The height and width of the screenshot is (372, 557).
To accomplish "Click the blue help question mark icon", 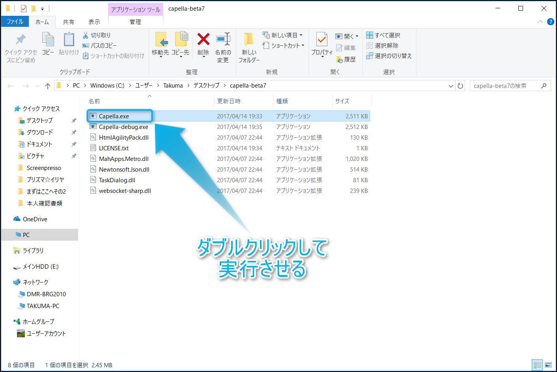I will 550,22.
